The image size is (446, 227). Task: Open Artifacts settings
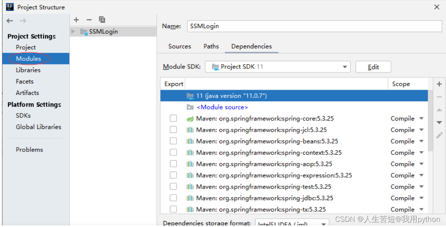[x=27, y=93]
